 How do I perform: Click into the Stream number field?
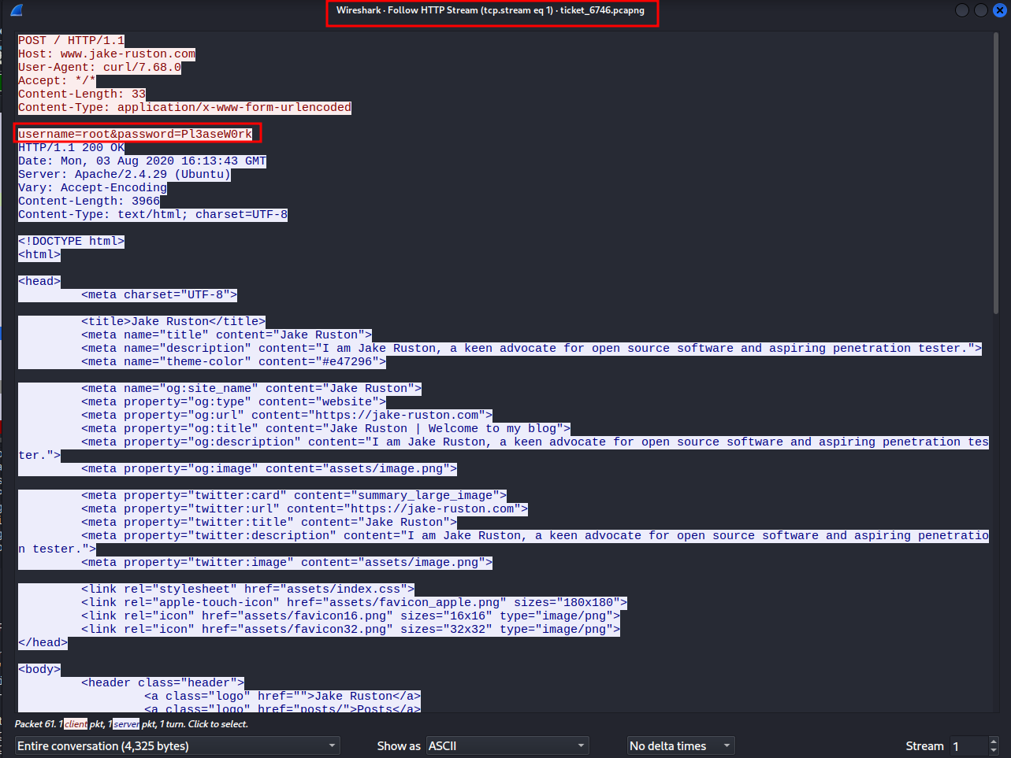pyautogui.click(x=968, y=745)
